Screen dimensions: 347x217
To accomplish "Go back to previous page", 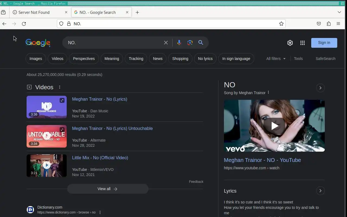I will [x=4, y=24].
